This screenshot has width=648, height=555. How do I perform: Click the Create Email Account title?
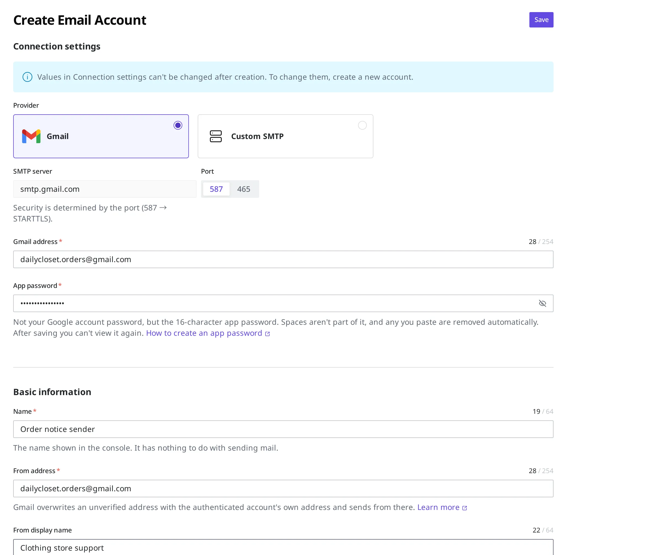pyautogui.click(x=80, y=20)
